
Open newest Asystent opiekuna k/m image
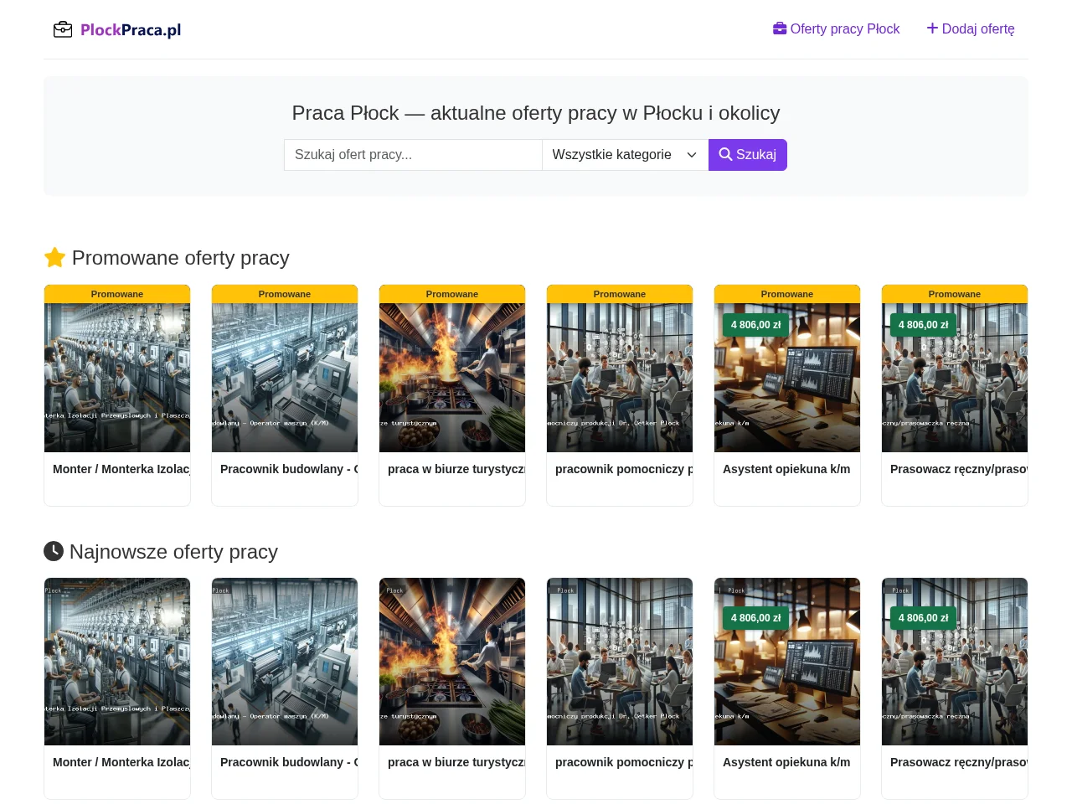click(787, 662)
